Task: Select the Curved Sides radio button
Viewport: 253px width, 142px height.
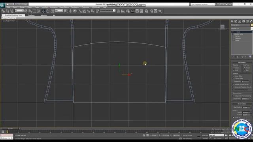Action: click(x=233, y=78)
